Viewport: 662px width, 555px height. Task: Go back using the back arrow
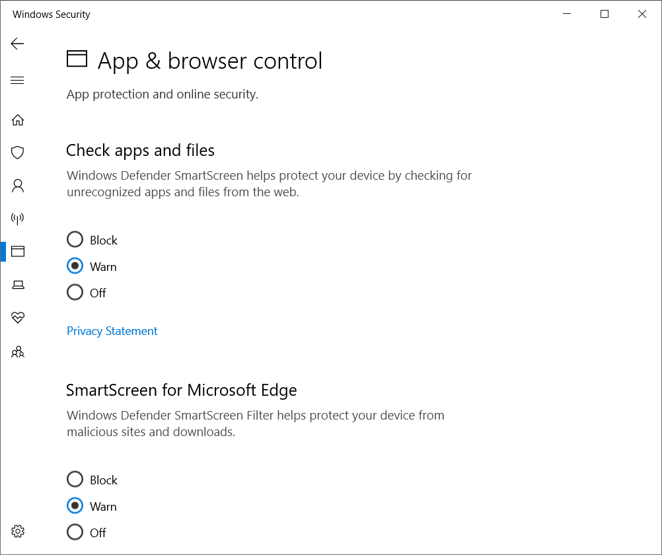[17, 44]
